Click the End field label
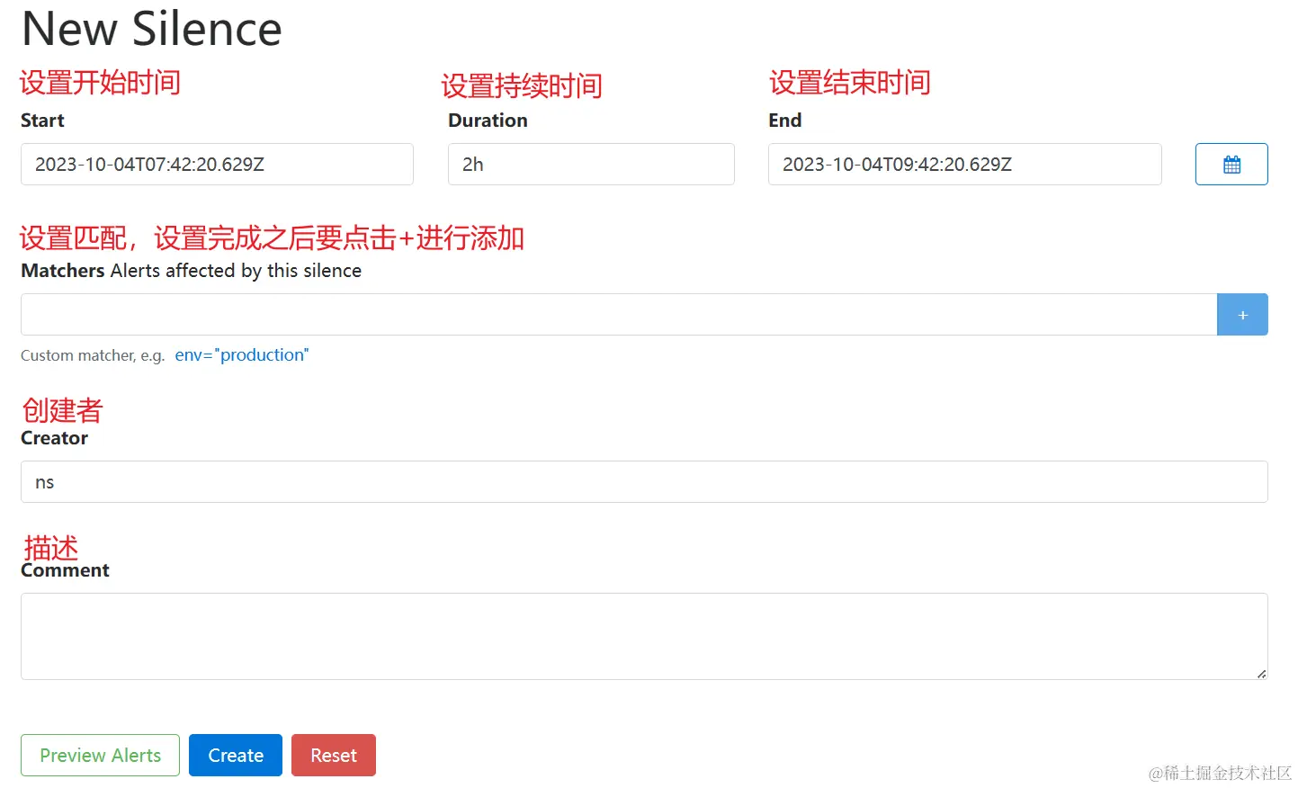Image resolution: width=1298 pixels, height=788 pixels. [784, 121]
